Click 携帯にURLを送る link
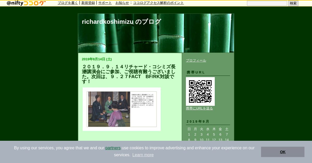312x163 pixels. point(199,108)
